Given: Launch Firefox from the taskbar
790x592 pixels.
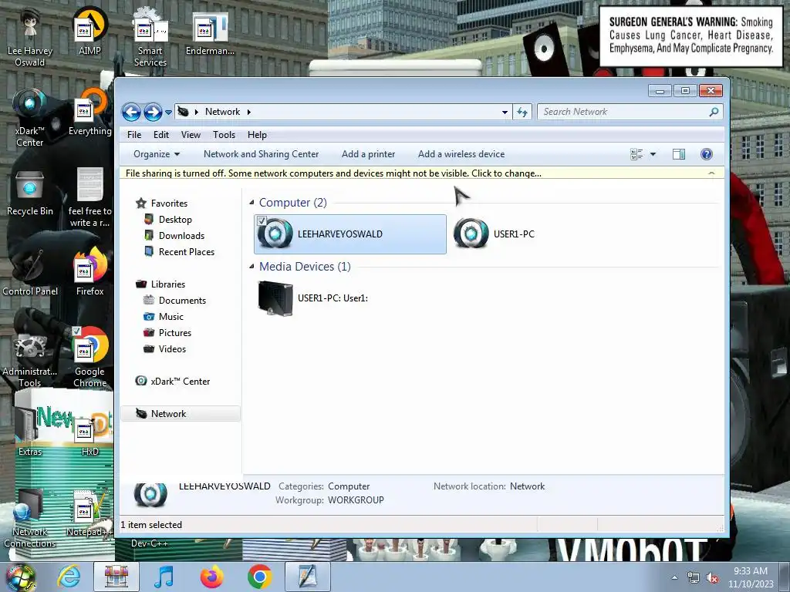Looking at the screenshot, I should (x=211, y=577).
